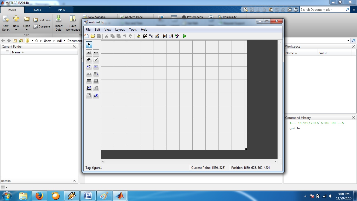Click the Find Files button
This screenshot has height=201, width=357.
click(x=42, y=20)
